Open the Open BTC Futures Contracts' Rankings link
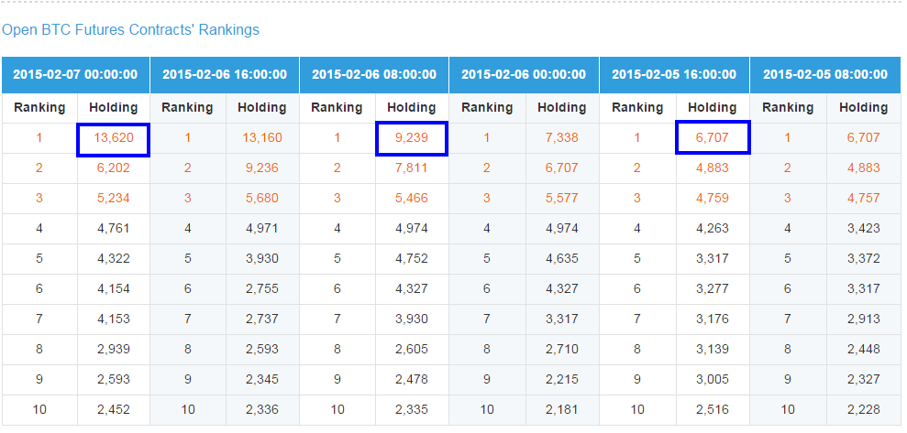Image resolution: width=907 pixels, height=433 pixels. pyautogui.click(x=131, y=29)
